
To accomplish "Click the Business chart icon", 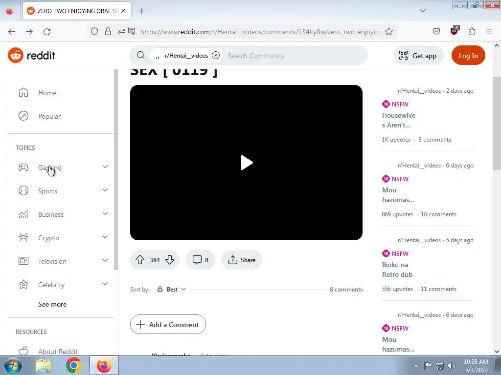I will click(x=23, y=214).
